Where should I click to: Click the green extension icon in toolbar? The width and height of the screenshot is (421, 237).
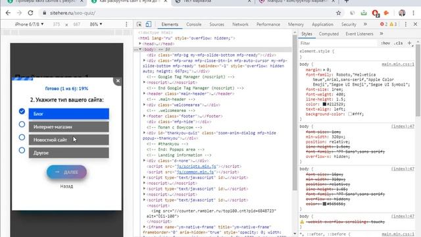pyautogui.click(x=364, y=13)
